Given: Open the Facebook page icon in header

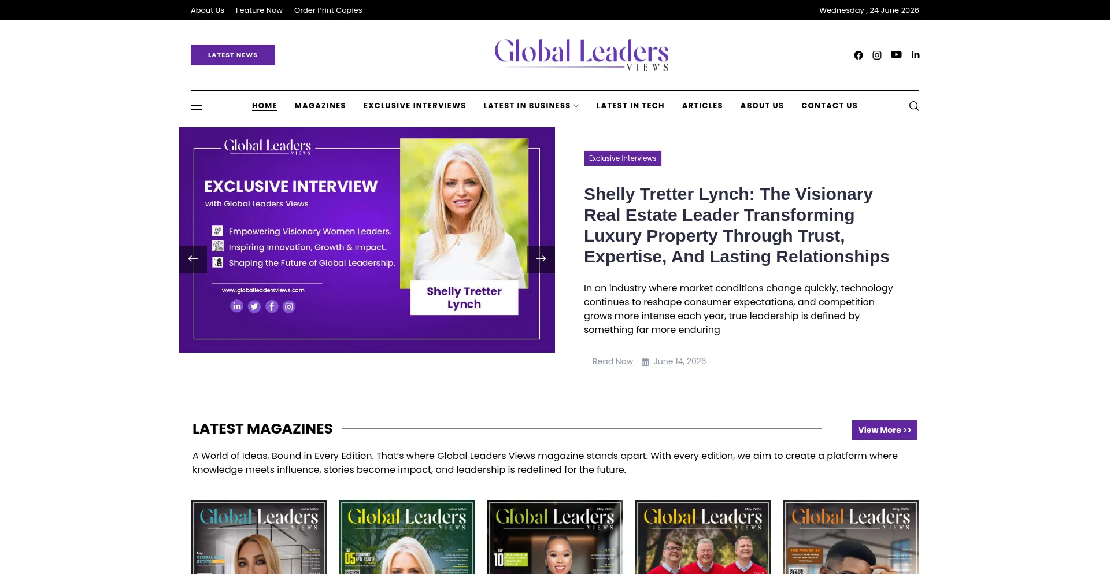Looking at the screenshot, I should pyautogui.click(x=859, y=55).
